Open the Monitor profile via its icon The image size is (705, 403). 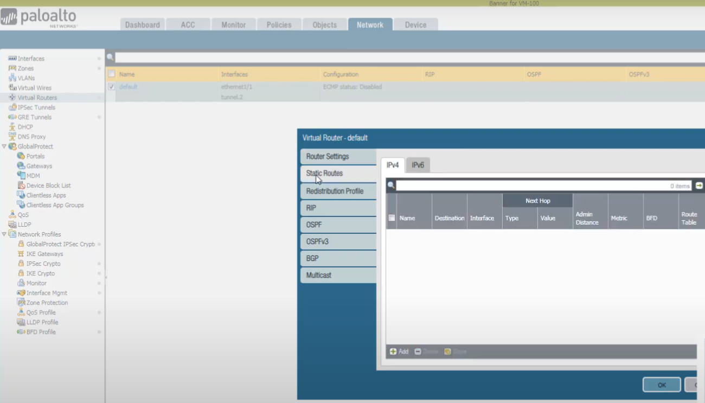(21, 283)
